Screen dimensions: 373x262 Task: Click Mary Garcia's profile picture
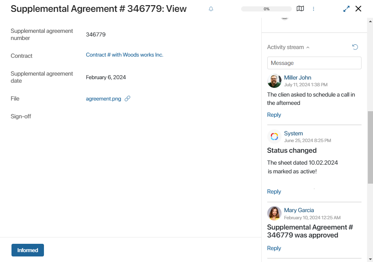click(x=274, y=213)
